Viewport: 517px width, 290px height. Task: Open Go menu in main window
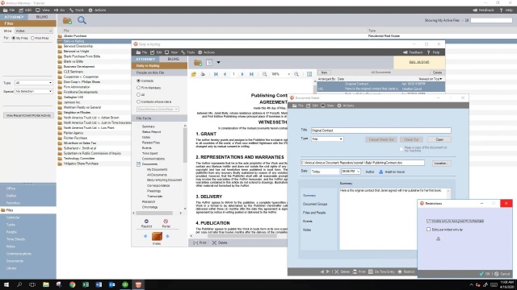click(x=60, y=10)
